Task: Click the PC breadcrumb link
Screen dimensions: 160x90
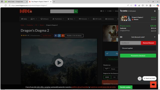Action: [x=36, y=25]
